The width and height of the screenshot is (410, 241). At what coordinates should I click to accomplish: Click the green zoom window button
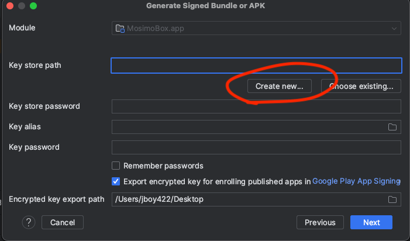tap(33, 6)
